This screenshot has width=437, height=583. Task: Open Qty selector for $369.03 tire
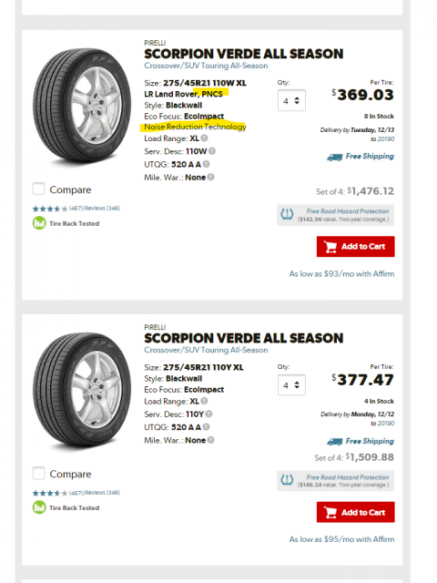[x=291, y=100]
